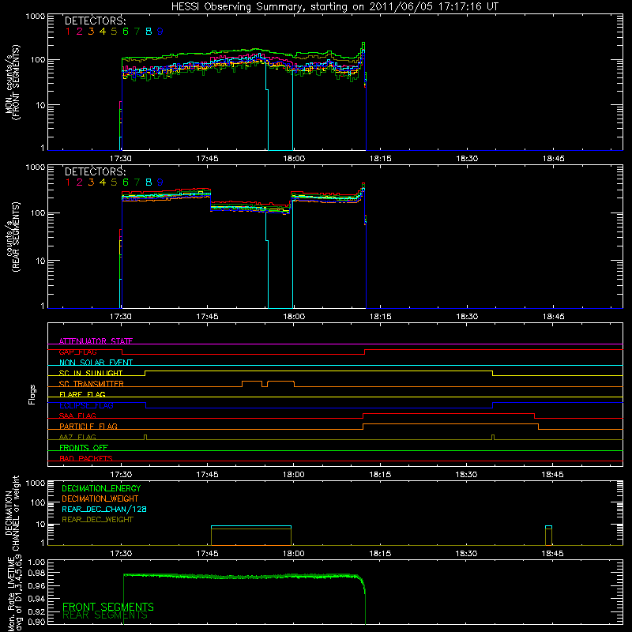The height and width of the screenshot is (632, 632).
Task: Click the DECIMATION CHANNEL or weight axis title
Action: coord(12,513)
